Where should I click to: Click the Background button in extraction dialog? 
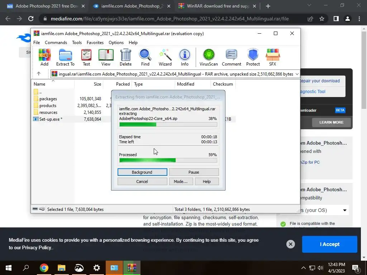(x=142, y=172)
